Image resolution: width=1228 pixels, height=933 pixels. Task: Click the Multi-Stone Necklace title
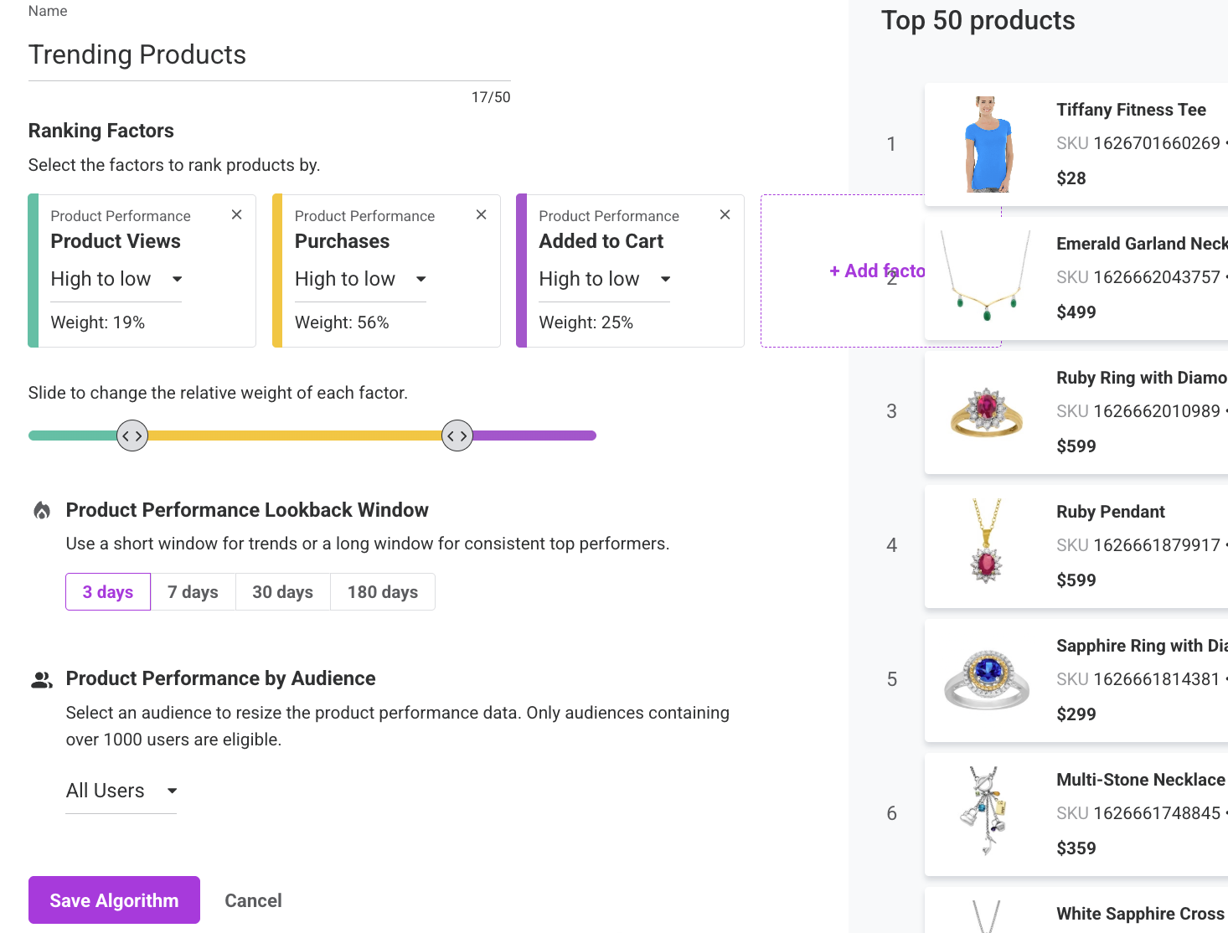1141,780
